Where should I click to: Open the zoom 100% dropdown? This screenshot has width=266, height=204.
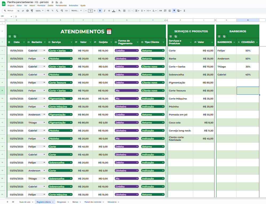39,11
